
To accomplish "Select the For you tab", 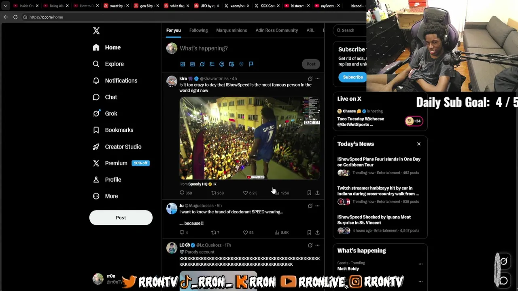I will (x=173, y=30).
